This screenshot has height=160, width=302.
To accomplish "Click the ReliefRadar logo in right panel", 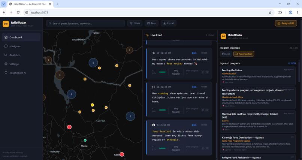I will [x=223, y=36].
